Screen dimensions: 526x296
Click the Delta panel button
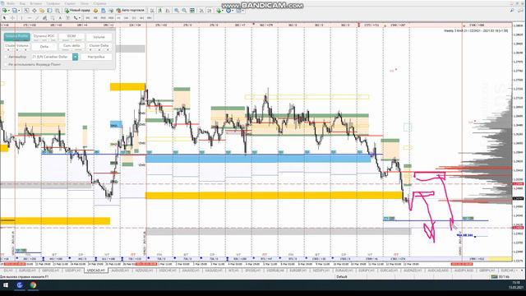click(44, 46)
